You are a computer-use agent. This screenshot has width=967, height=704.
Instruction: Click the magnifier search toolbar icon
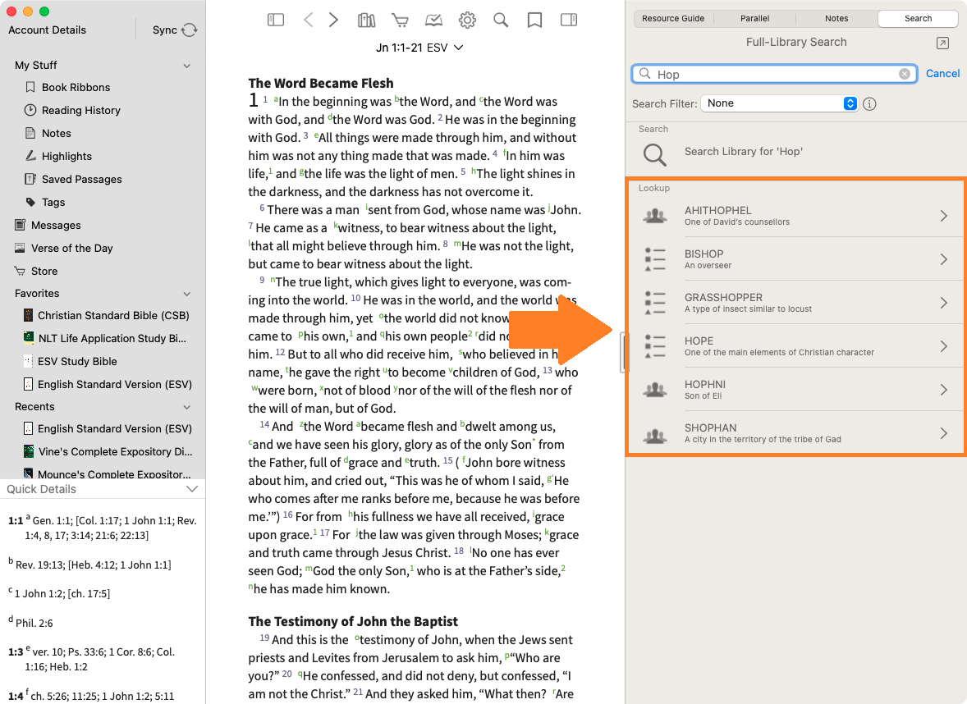501,20
